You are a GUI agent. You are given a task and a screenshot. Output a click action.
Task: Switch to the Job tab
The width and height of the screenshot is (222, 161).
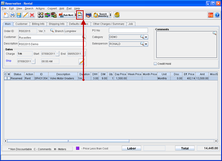[131, 24]
